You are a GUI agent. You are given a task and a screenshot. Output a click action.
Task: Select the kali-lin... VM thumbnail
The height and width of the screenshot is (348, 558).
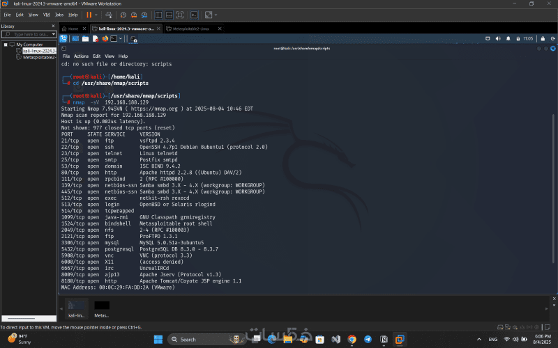(x=77, y=308)
